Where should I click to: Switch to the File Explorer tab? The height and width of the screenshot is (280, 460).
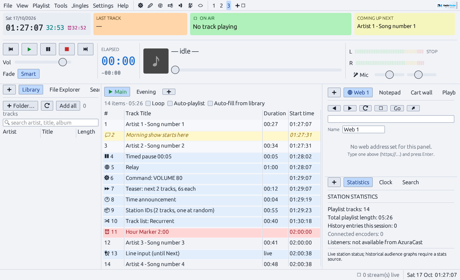click(65, 90)
